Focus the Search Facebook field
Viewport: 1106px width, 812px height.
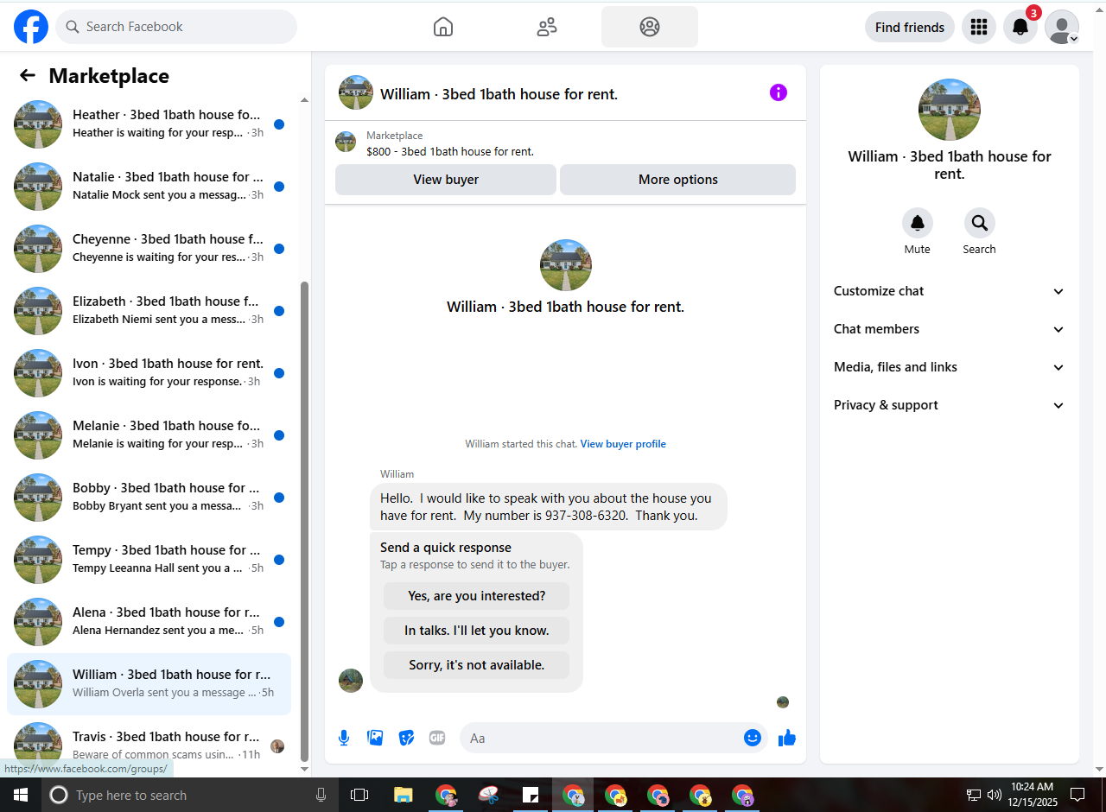pos(176,27)
